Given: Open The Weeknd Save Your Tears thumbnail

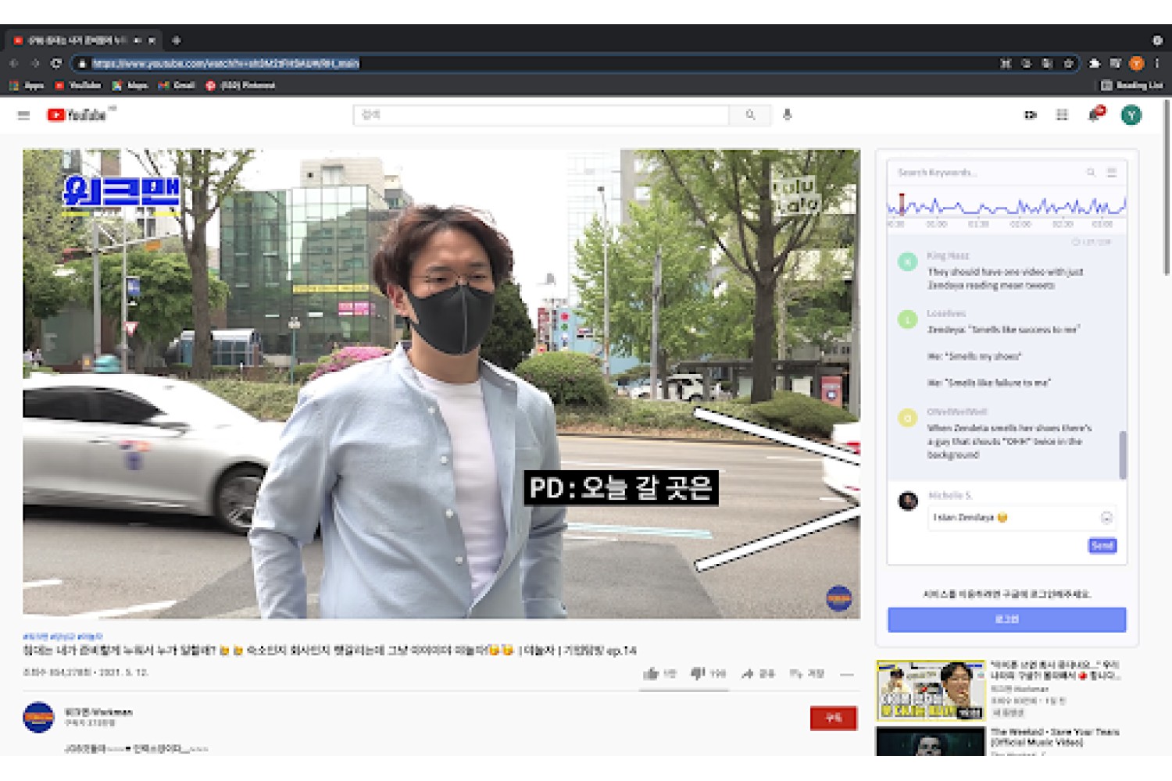Looking at the screenshot, I should tap(931, 741).
